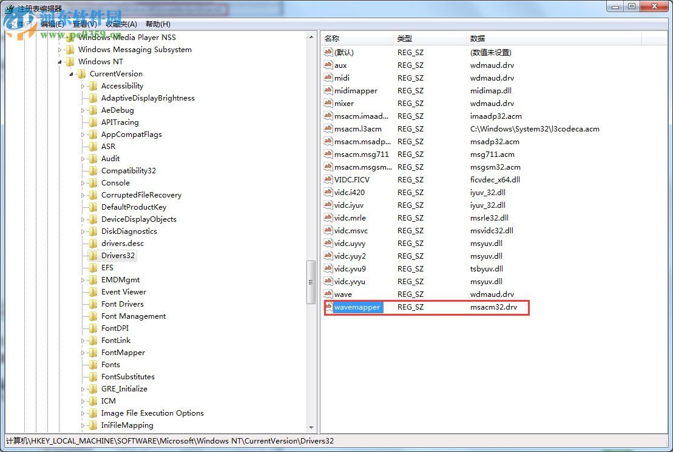Viewport: 673px width, 452px height.
Task: Click the ab string icon beside midi
Action: click(x=328, y=78)
